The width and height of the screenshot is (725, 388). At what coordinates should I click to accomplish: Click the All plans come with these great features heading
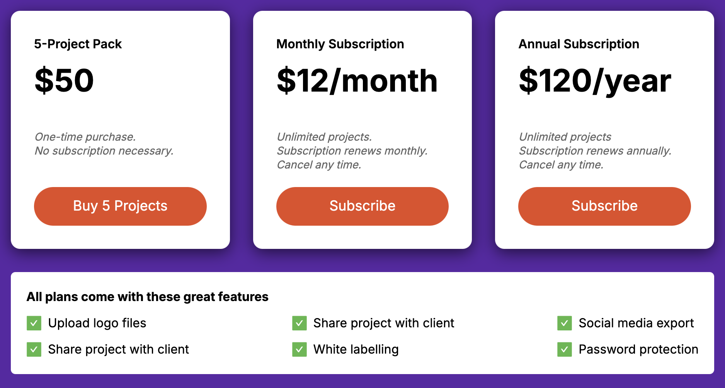coord(147,297)
